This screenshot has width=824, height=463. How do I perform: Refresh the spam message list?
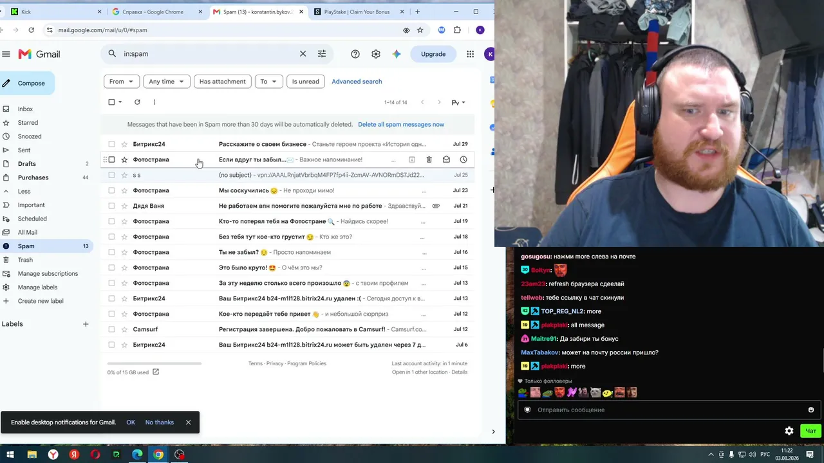(x=137, y=102)
